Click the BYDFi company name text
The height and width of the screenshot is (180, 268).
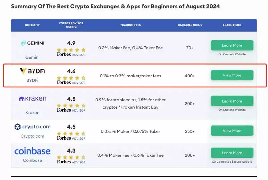point(32,80)
